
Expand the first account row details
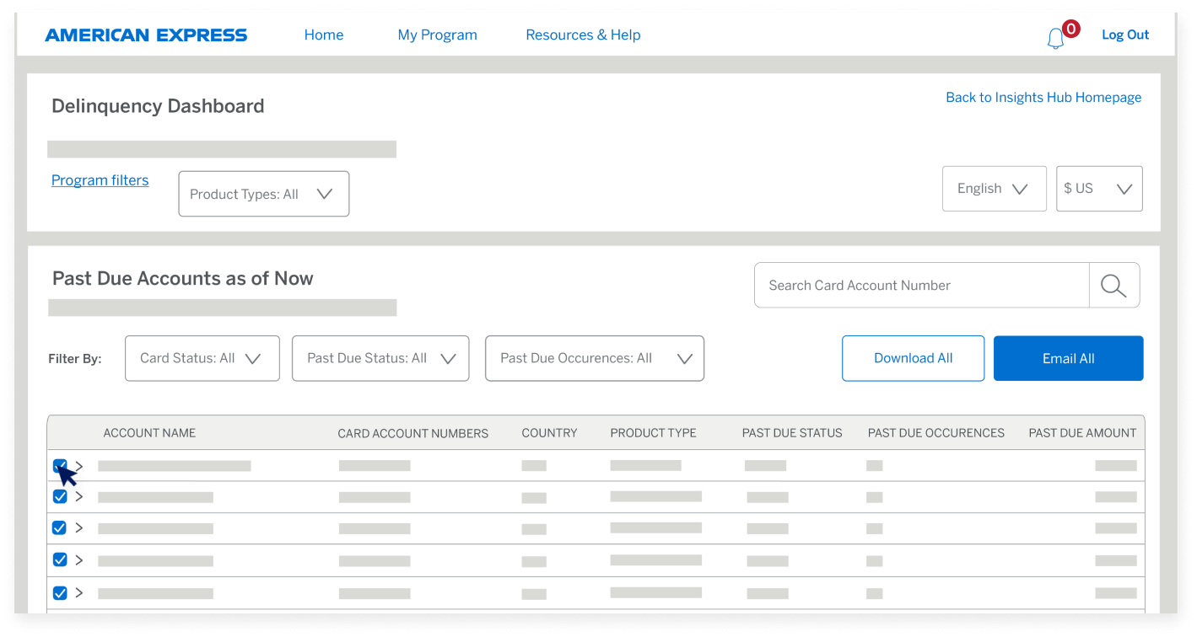(x=78, y=465)
